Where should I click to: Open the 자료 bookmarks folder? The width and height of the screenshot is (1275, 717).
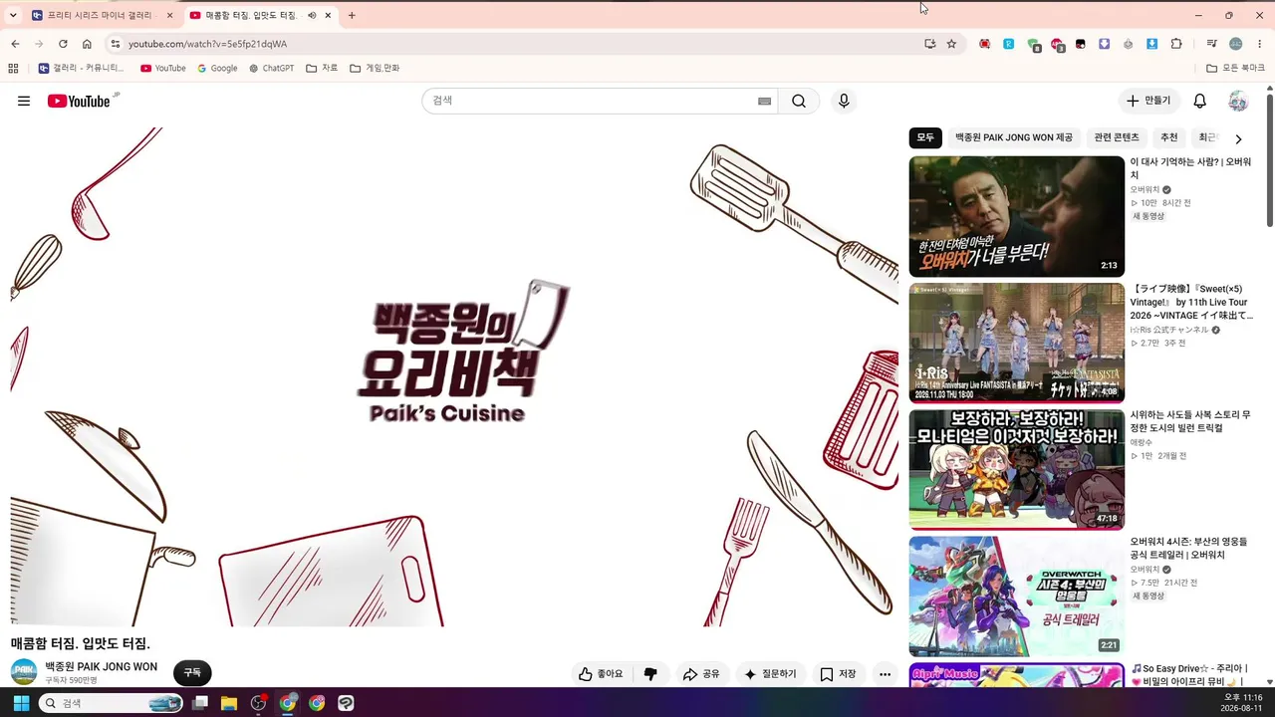click(322, 69)
